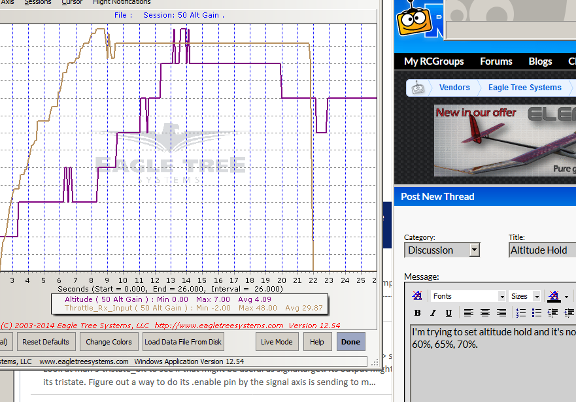The height and width of the screenshot is (402, 576).
Task: Open the text color picker icon
Action: (554, 296)
